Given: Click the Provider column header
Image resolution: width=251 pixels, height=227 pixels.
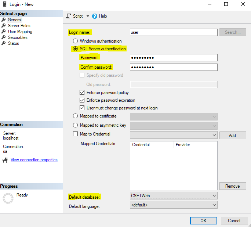Looking at the screenshot, I should click(195, 145).
